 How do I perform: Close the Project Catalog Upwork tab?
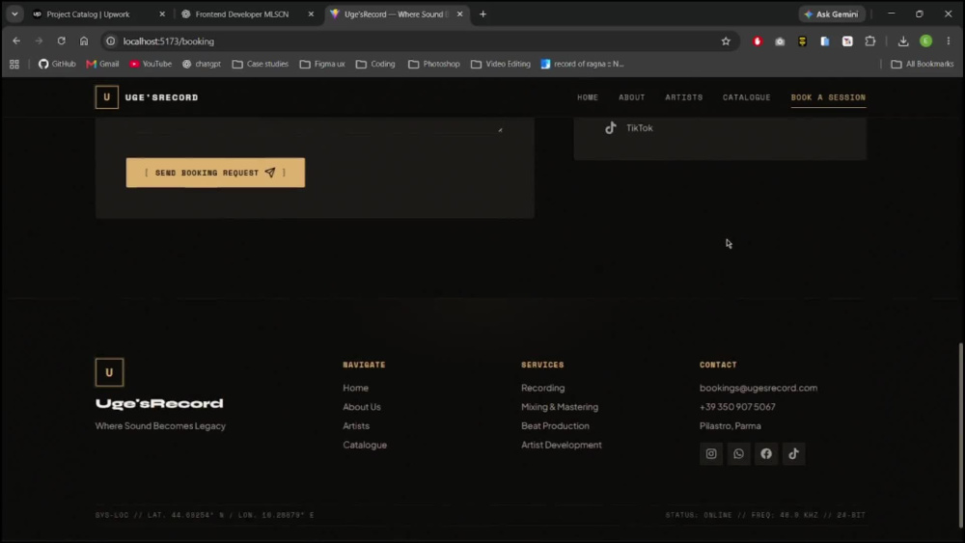point(162,14)
